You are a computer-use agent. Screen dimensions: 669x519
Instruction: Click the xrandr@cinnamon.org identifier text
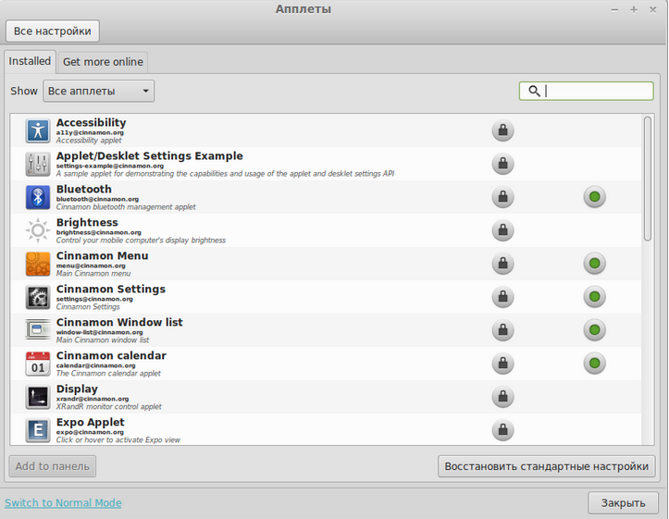93,399
